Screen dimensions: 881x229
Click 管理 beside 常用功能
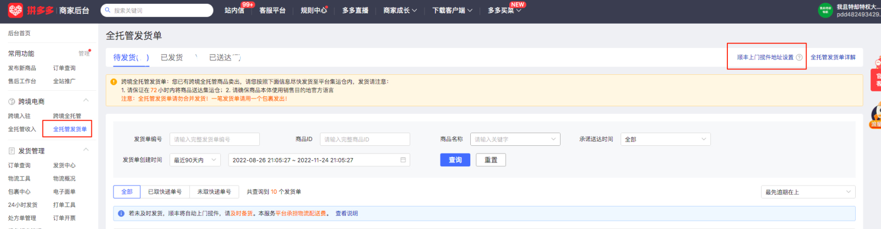point(84,53)
